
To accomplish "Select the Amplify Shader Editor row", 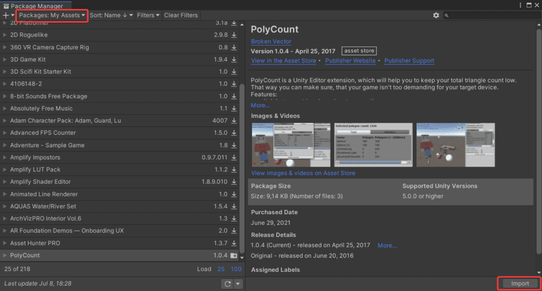I will pyautogui.click(x=120, y=182).
